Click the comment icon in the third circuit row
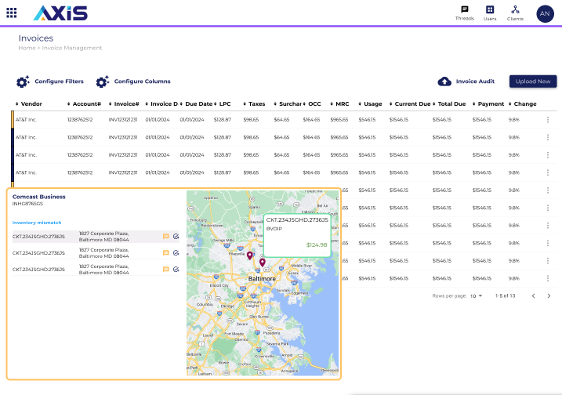Screen dimensions: 562x395 pos(166,270)
